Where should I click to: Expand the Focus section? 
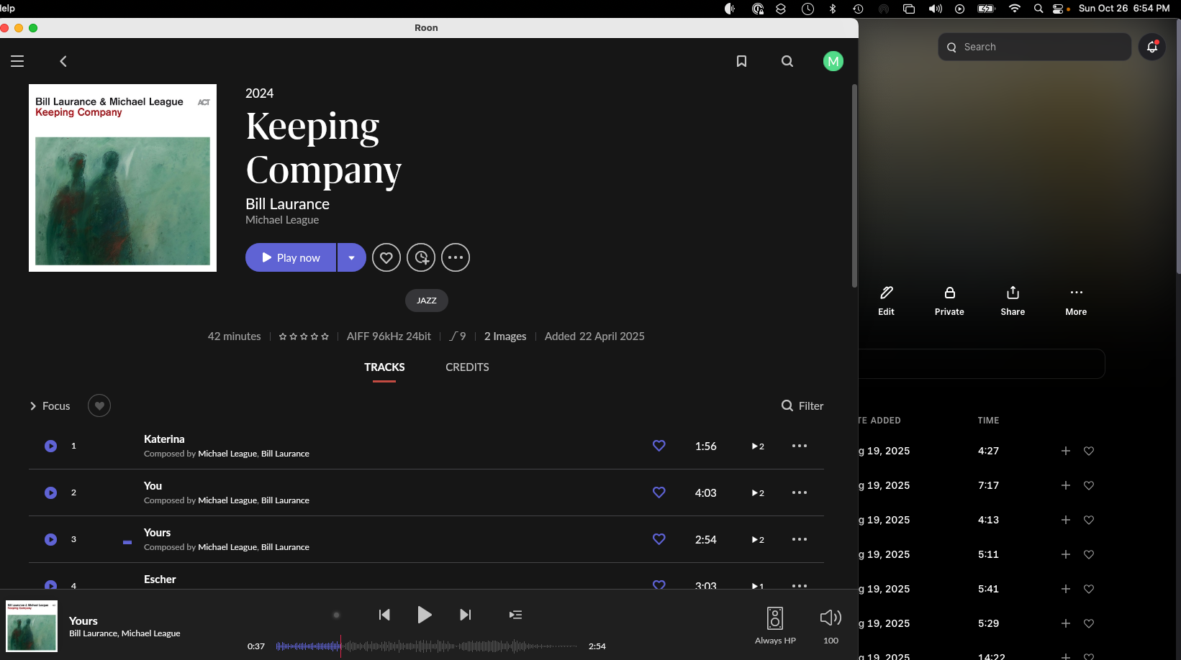49,406
